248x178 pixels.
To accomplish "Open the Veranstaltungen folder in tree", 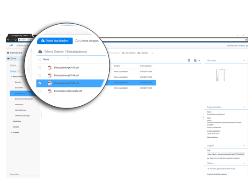I will 21,110.
